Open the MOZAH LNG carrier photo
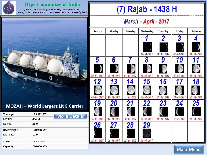The width and height of the screenshot is (207, 155). tap(45, 64)
